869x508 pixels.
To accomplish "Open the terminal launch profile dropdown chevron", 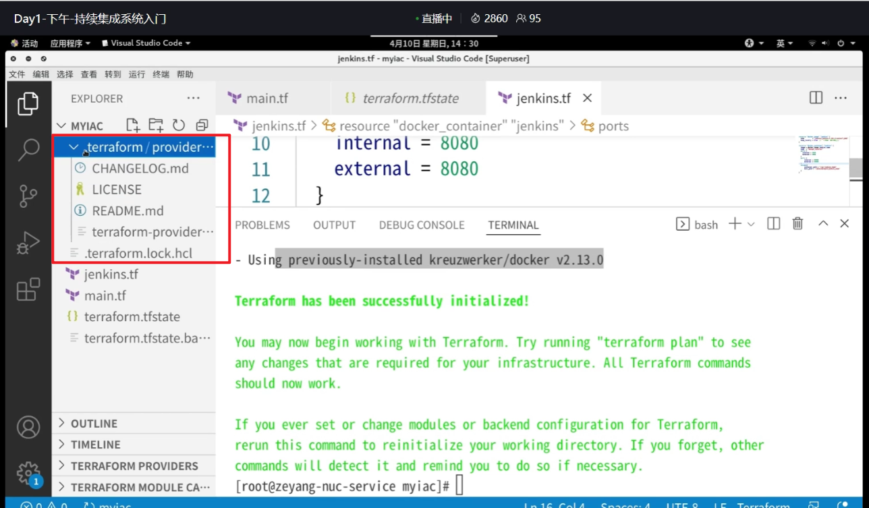I will (x=751, y=224).
